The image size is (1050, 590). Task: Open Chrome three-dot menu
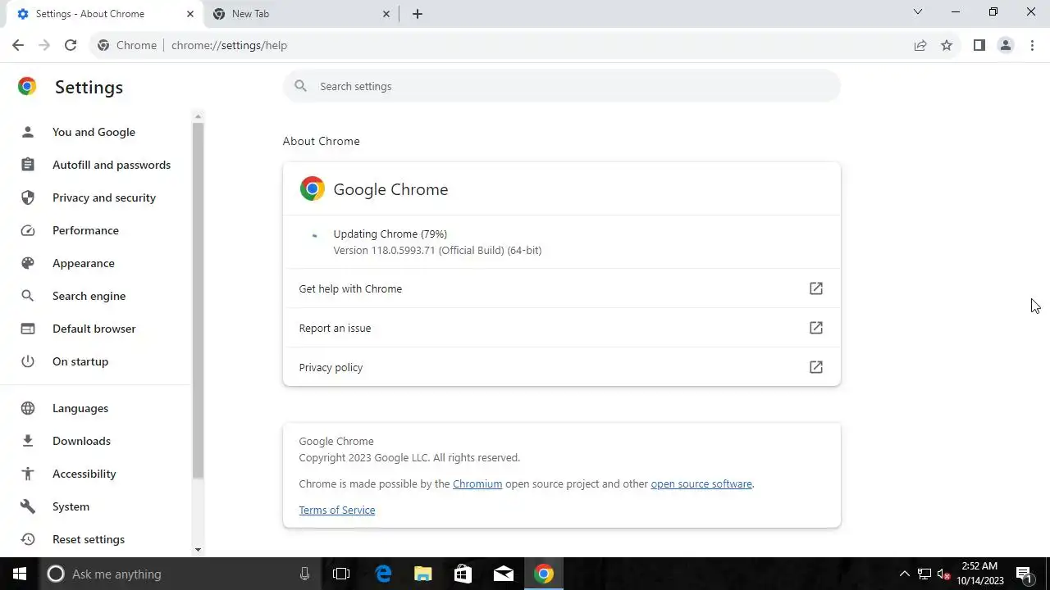1032,45
